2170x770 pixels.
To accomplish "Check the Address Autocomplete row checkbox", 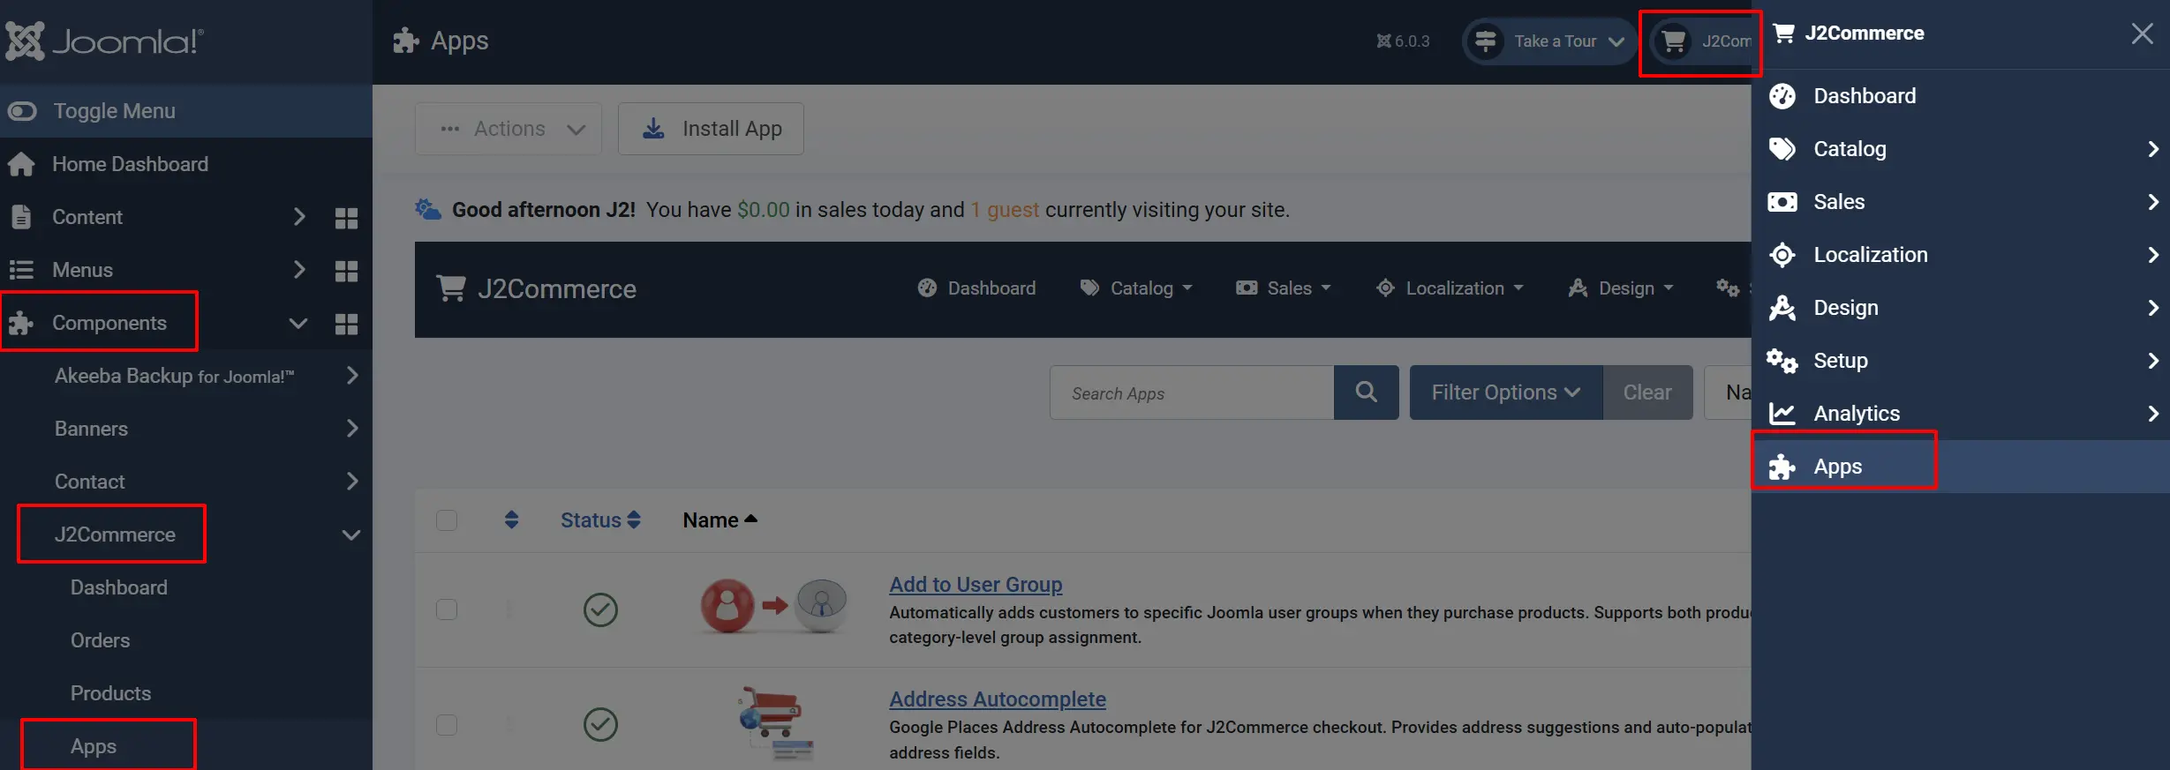I will point(447,724).
